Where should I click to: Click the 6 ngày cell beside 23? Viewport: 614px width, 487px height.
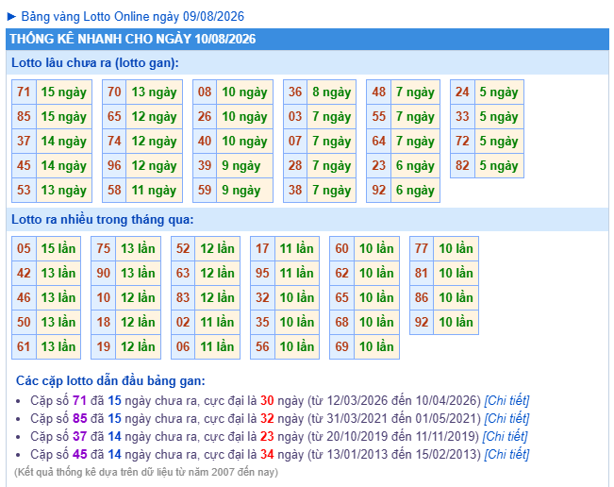pos(415,165)
